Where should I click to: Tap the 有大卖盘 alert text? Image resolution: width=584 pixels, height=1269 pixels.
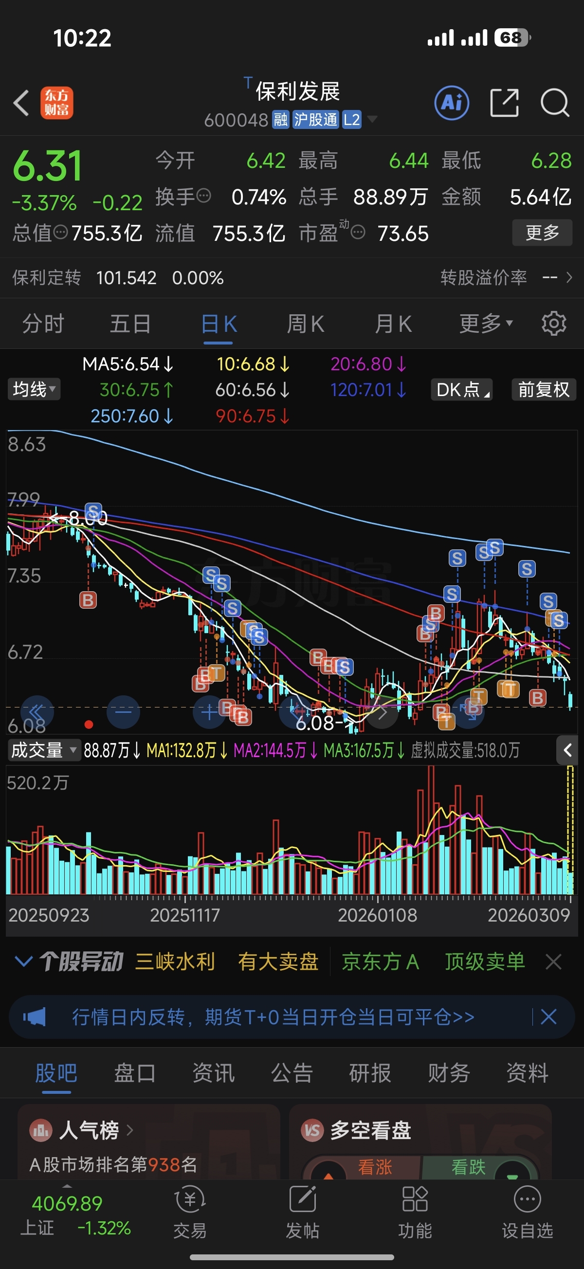click(278, 961)
